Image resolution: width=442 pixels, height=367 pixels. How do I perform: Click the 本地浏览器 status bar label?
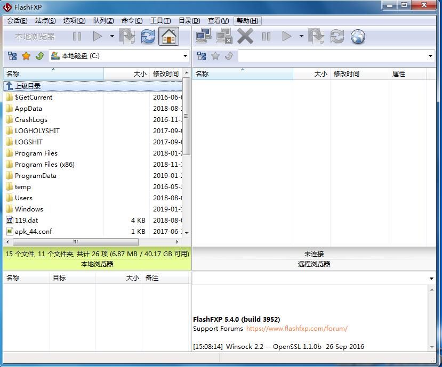pyautogui.click(x=97, y=264)
